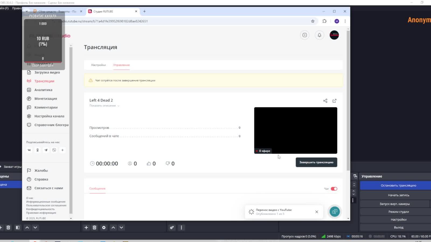Close the Студия RUTUBE browser tab

click(136, 11)
